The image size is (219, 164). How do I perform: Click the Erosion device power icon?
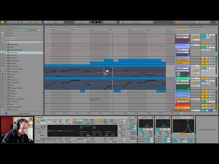click(174, 118)
